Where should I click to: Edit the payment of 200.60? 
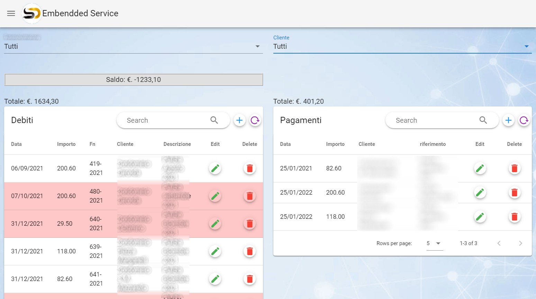point(480,193)
